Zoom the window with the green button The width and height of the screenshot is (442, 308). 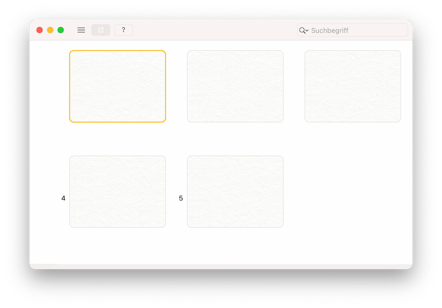[61, 30]
